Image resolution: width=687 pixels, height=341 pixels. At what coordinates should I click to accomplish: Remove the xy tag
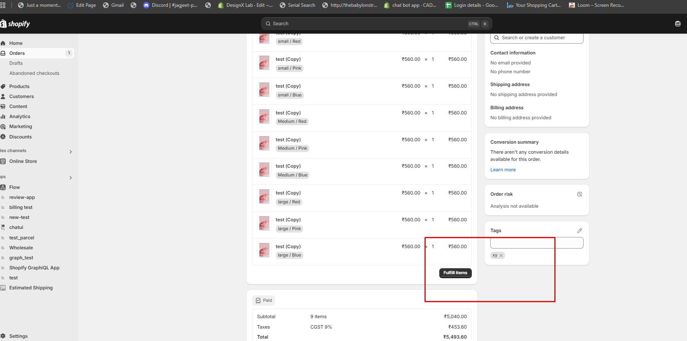pos(501,255)
